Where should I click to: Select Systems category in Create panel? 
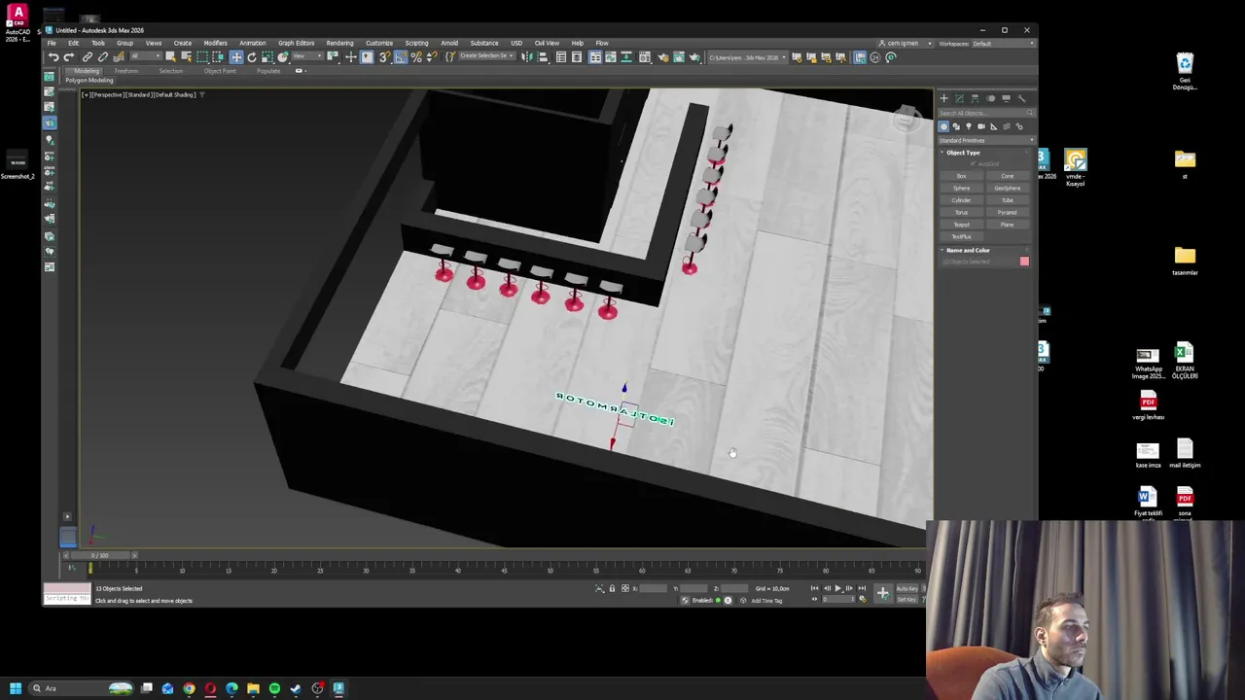[x=1019, y=126]
